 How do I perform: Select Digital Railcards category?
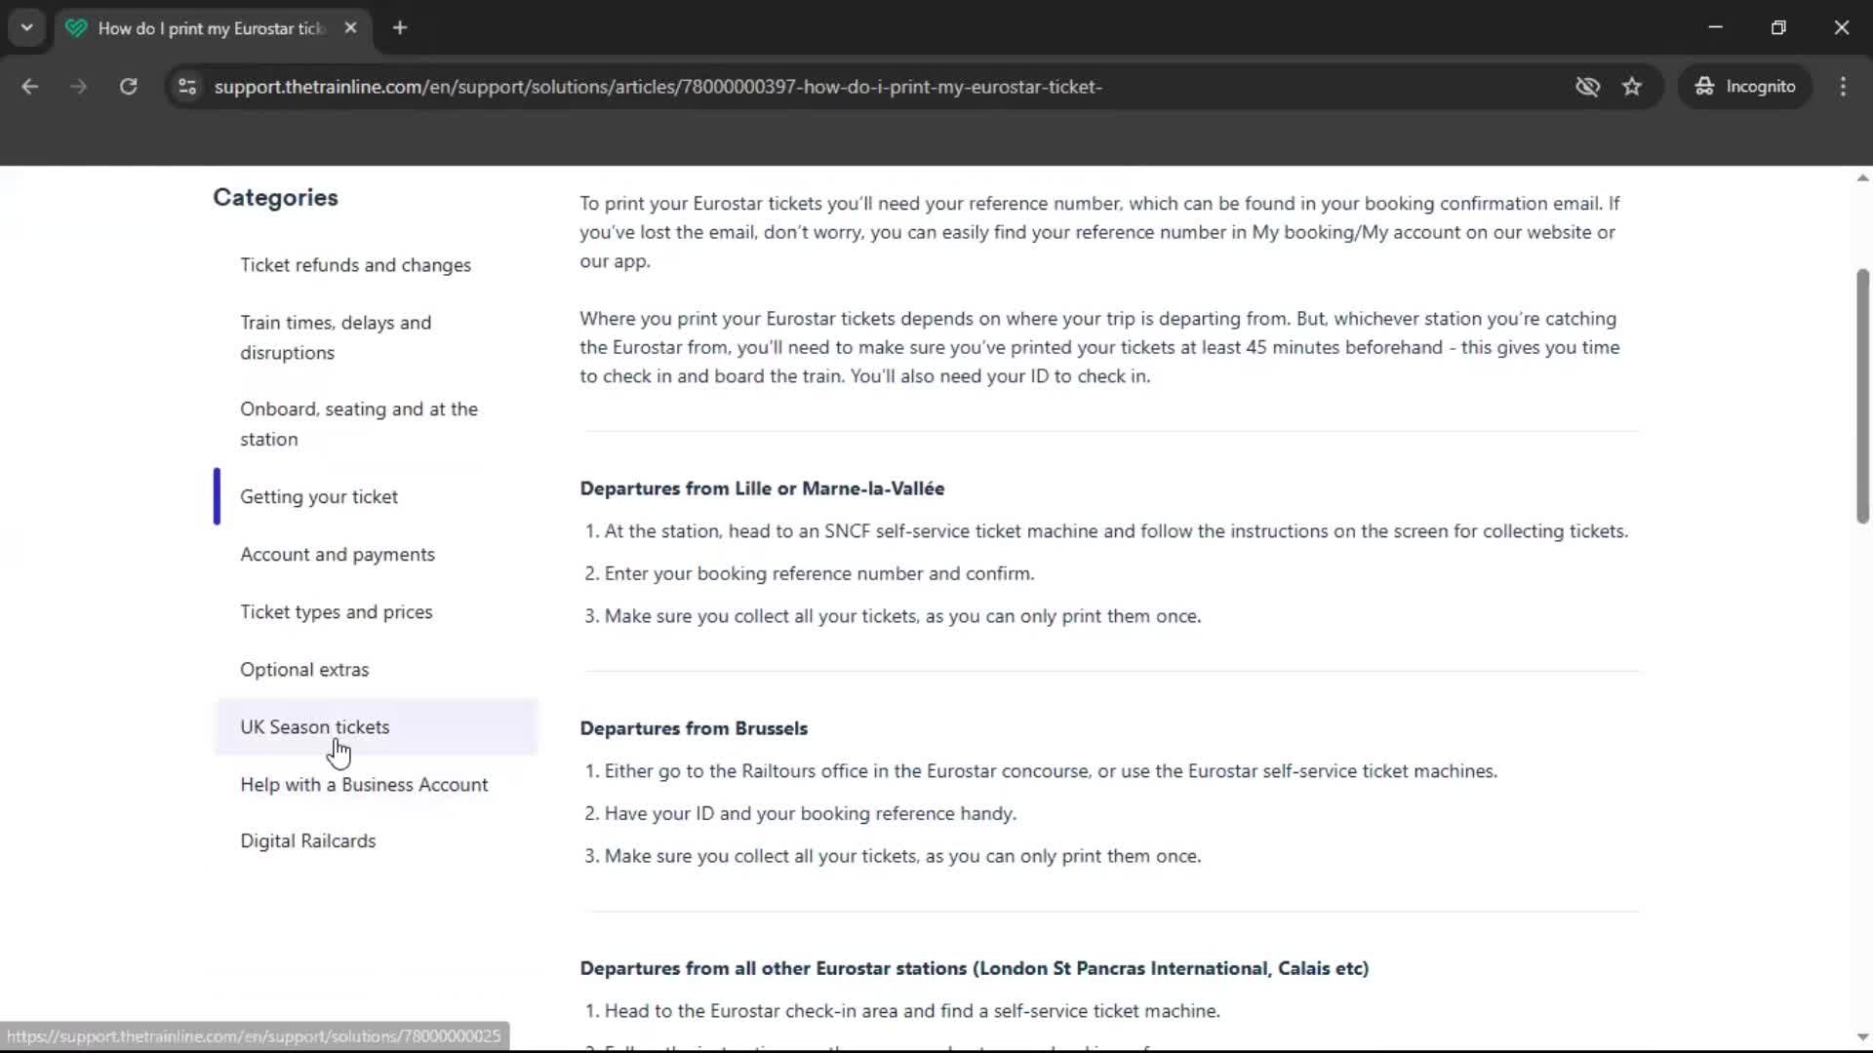point(307,840)
